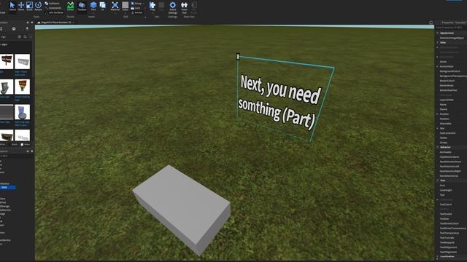The width and height of the screenshot is (467, 262).
Task: Expand the Position property
Action: [x=438, y=114]
